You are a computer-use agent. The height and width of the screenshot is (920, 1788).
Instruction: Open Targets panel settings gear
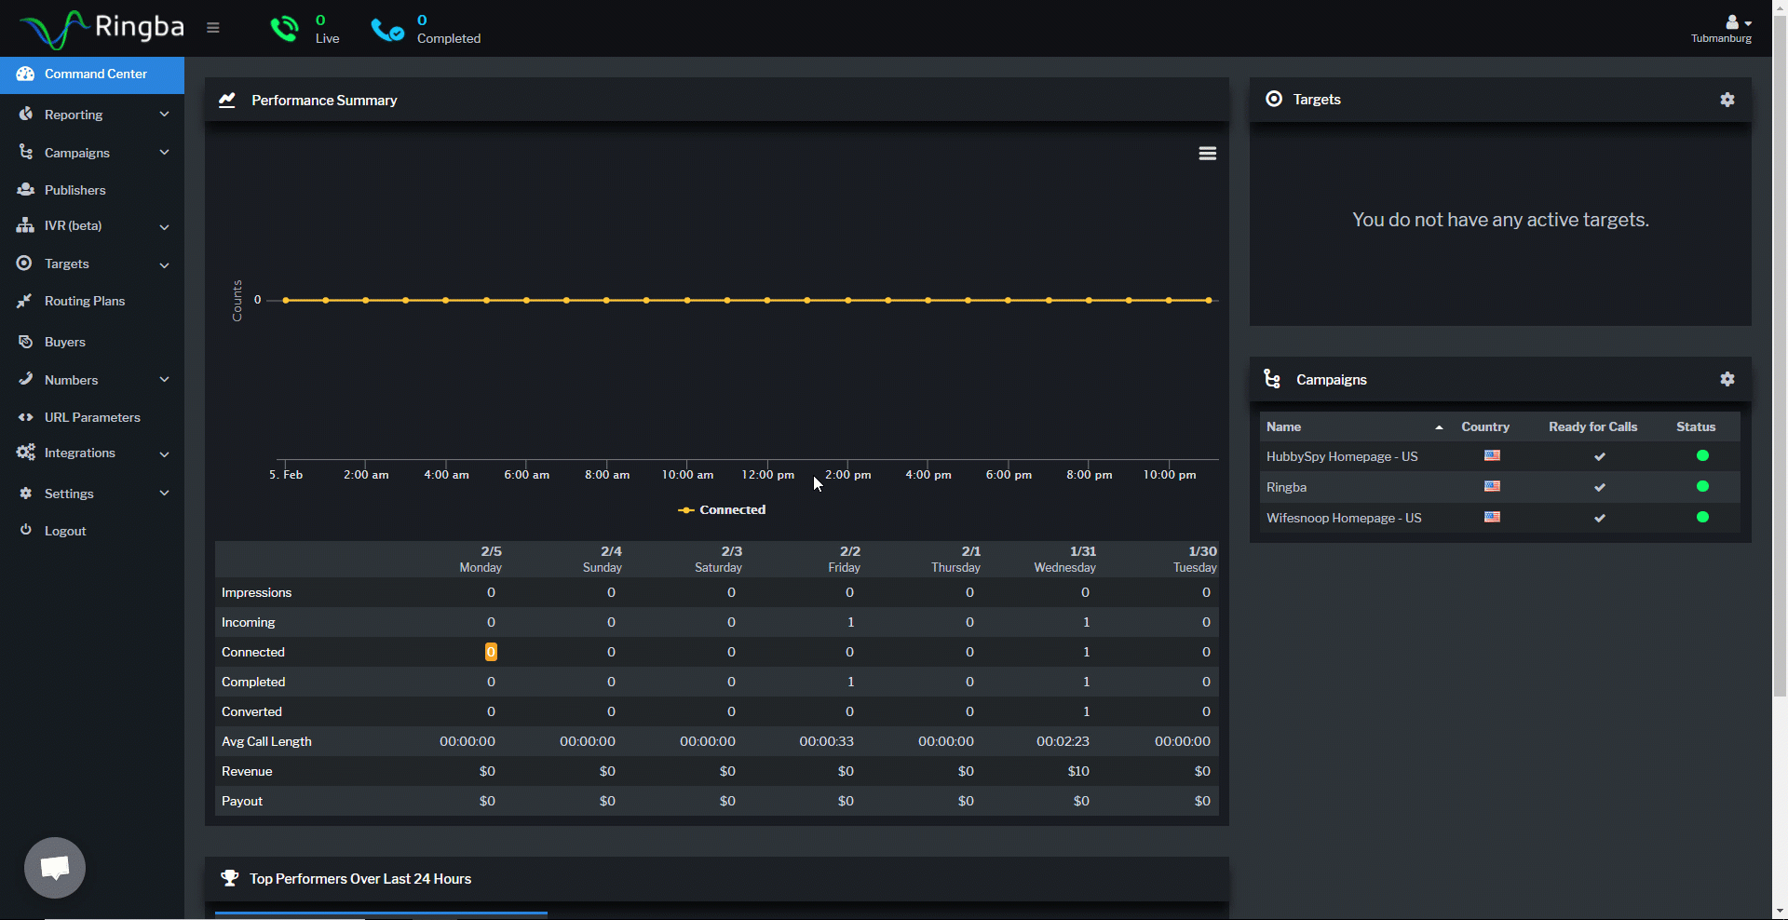(x=1727, y=100)
